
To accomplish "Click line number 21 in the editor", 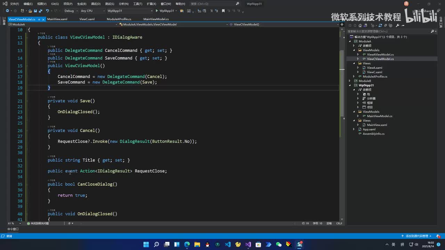I will (20, 101).
